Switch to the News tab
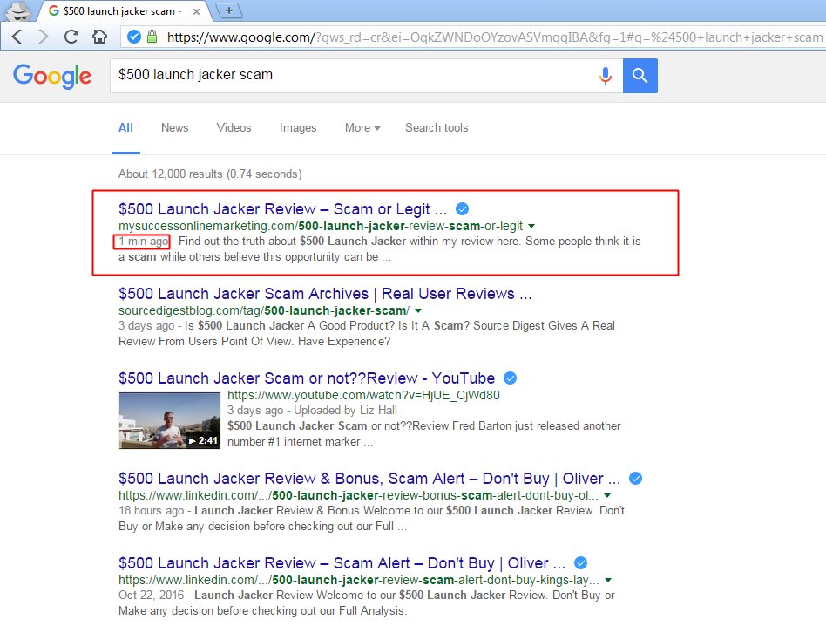Screen dimensions: 826x633 coord(175,127)
